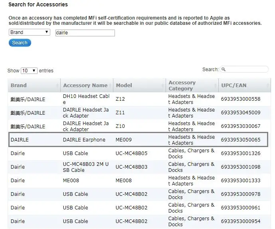The image size is (275, 229).
Task: Click the uppercase 'DAIRLE' brand cell in ME009 row
Action: 20,140
